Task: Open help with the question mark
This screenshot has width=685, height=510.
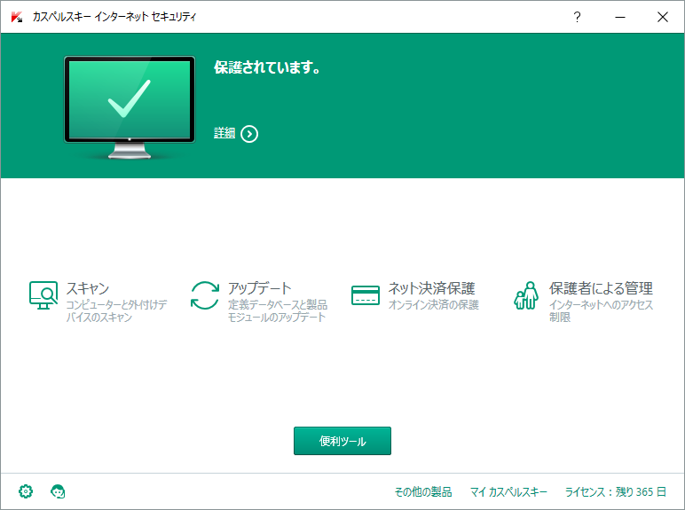Action: pos(577,17)
